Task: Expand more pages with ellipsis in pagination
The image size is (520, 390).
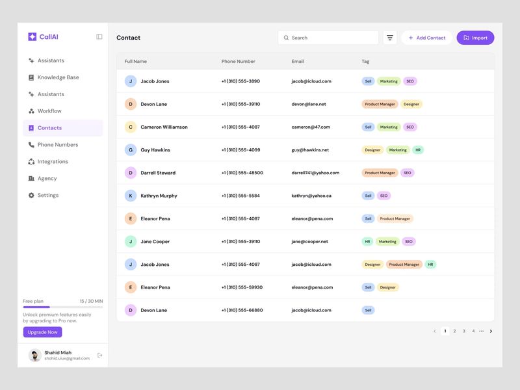Action: click(482, 331)
